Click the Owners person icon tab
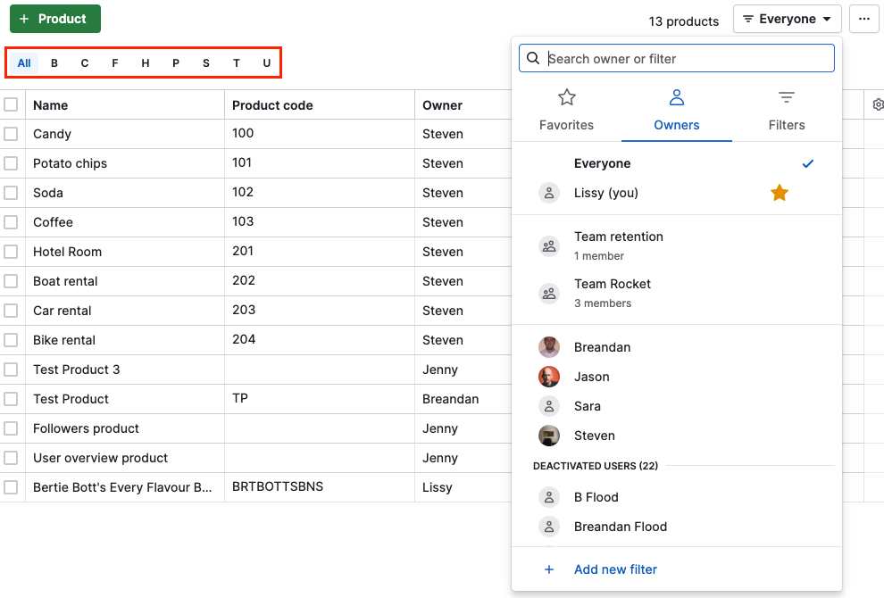The image size is (884, 598). (x=676, y=97)
